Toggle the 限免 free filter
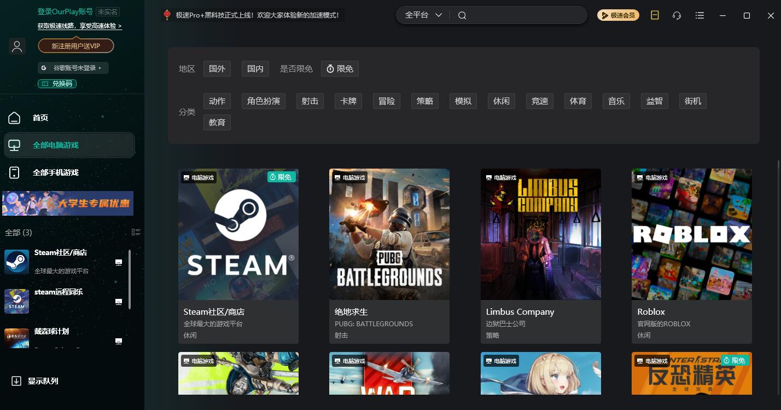781x410 pixels. coord(340,68)
